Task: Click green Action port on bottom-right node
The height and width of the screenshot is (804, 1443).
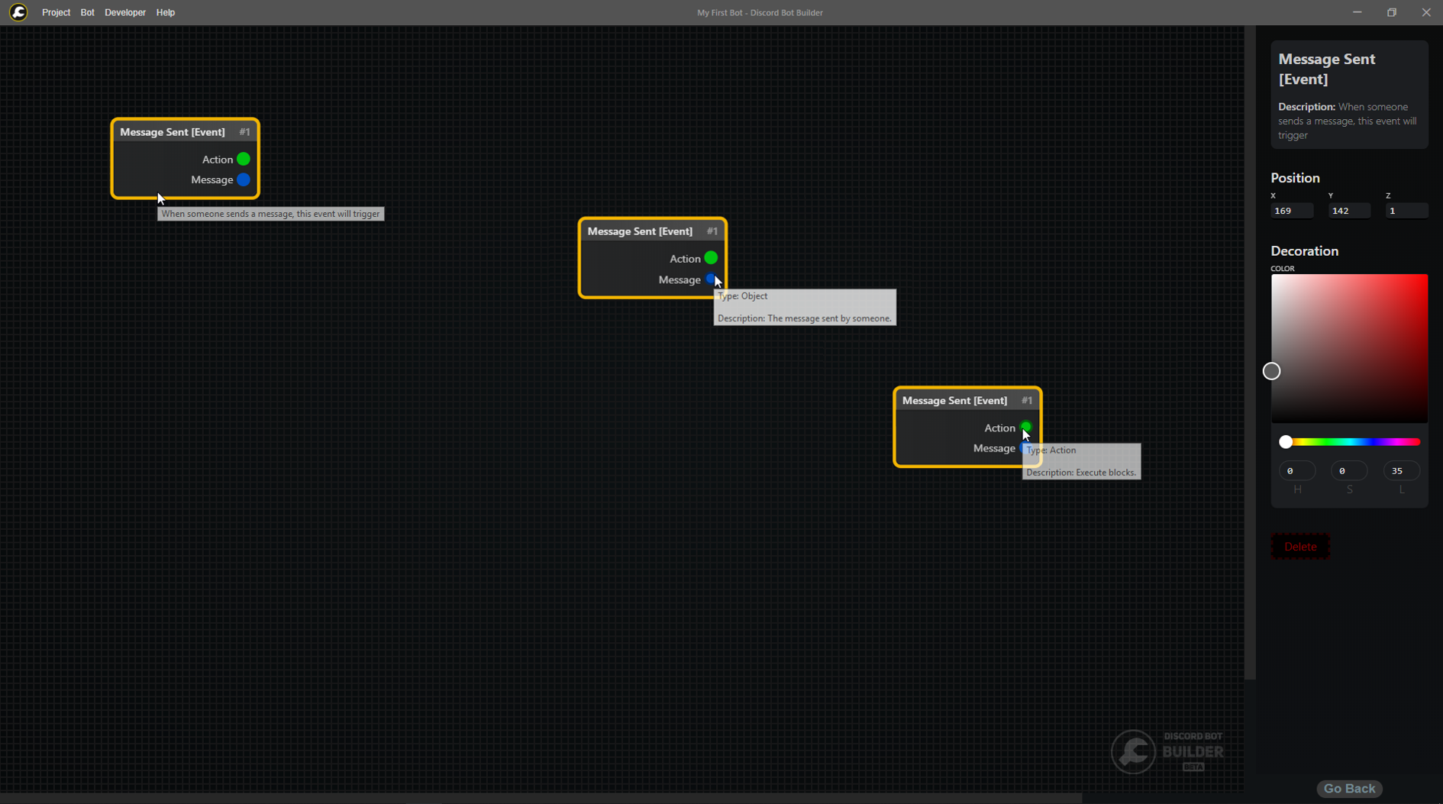Action: 1025,427
